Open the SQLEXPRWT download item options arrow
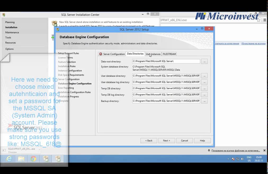Screen dimensions: 268x174 [39, 150]
